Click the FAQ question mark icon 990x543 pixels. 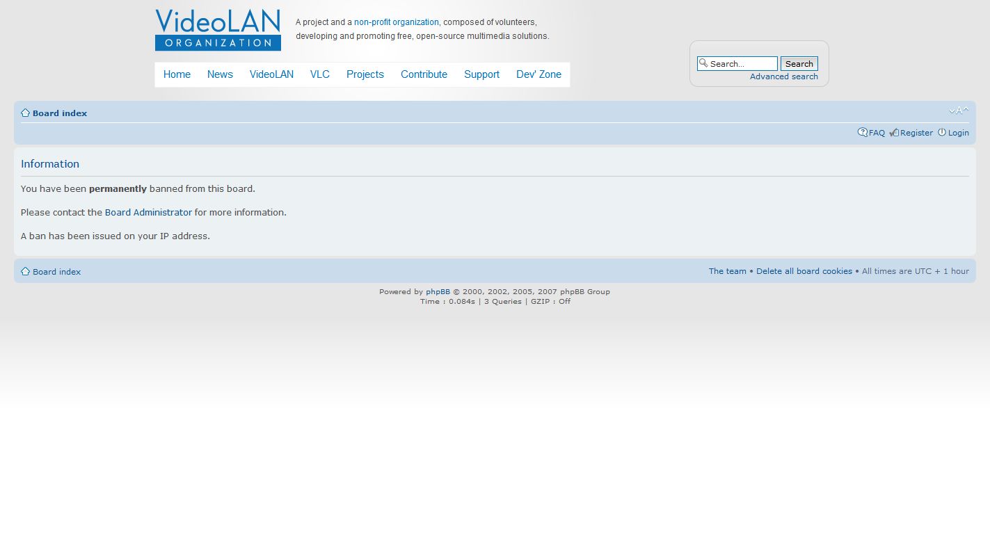862,133
